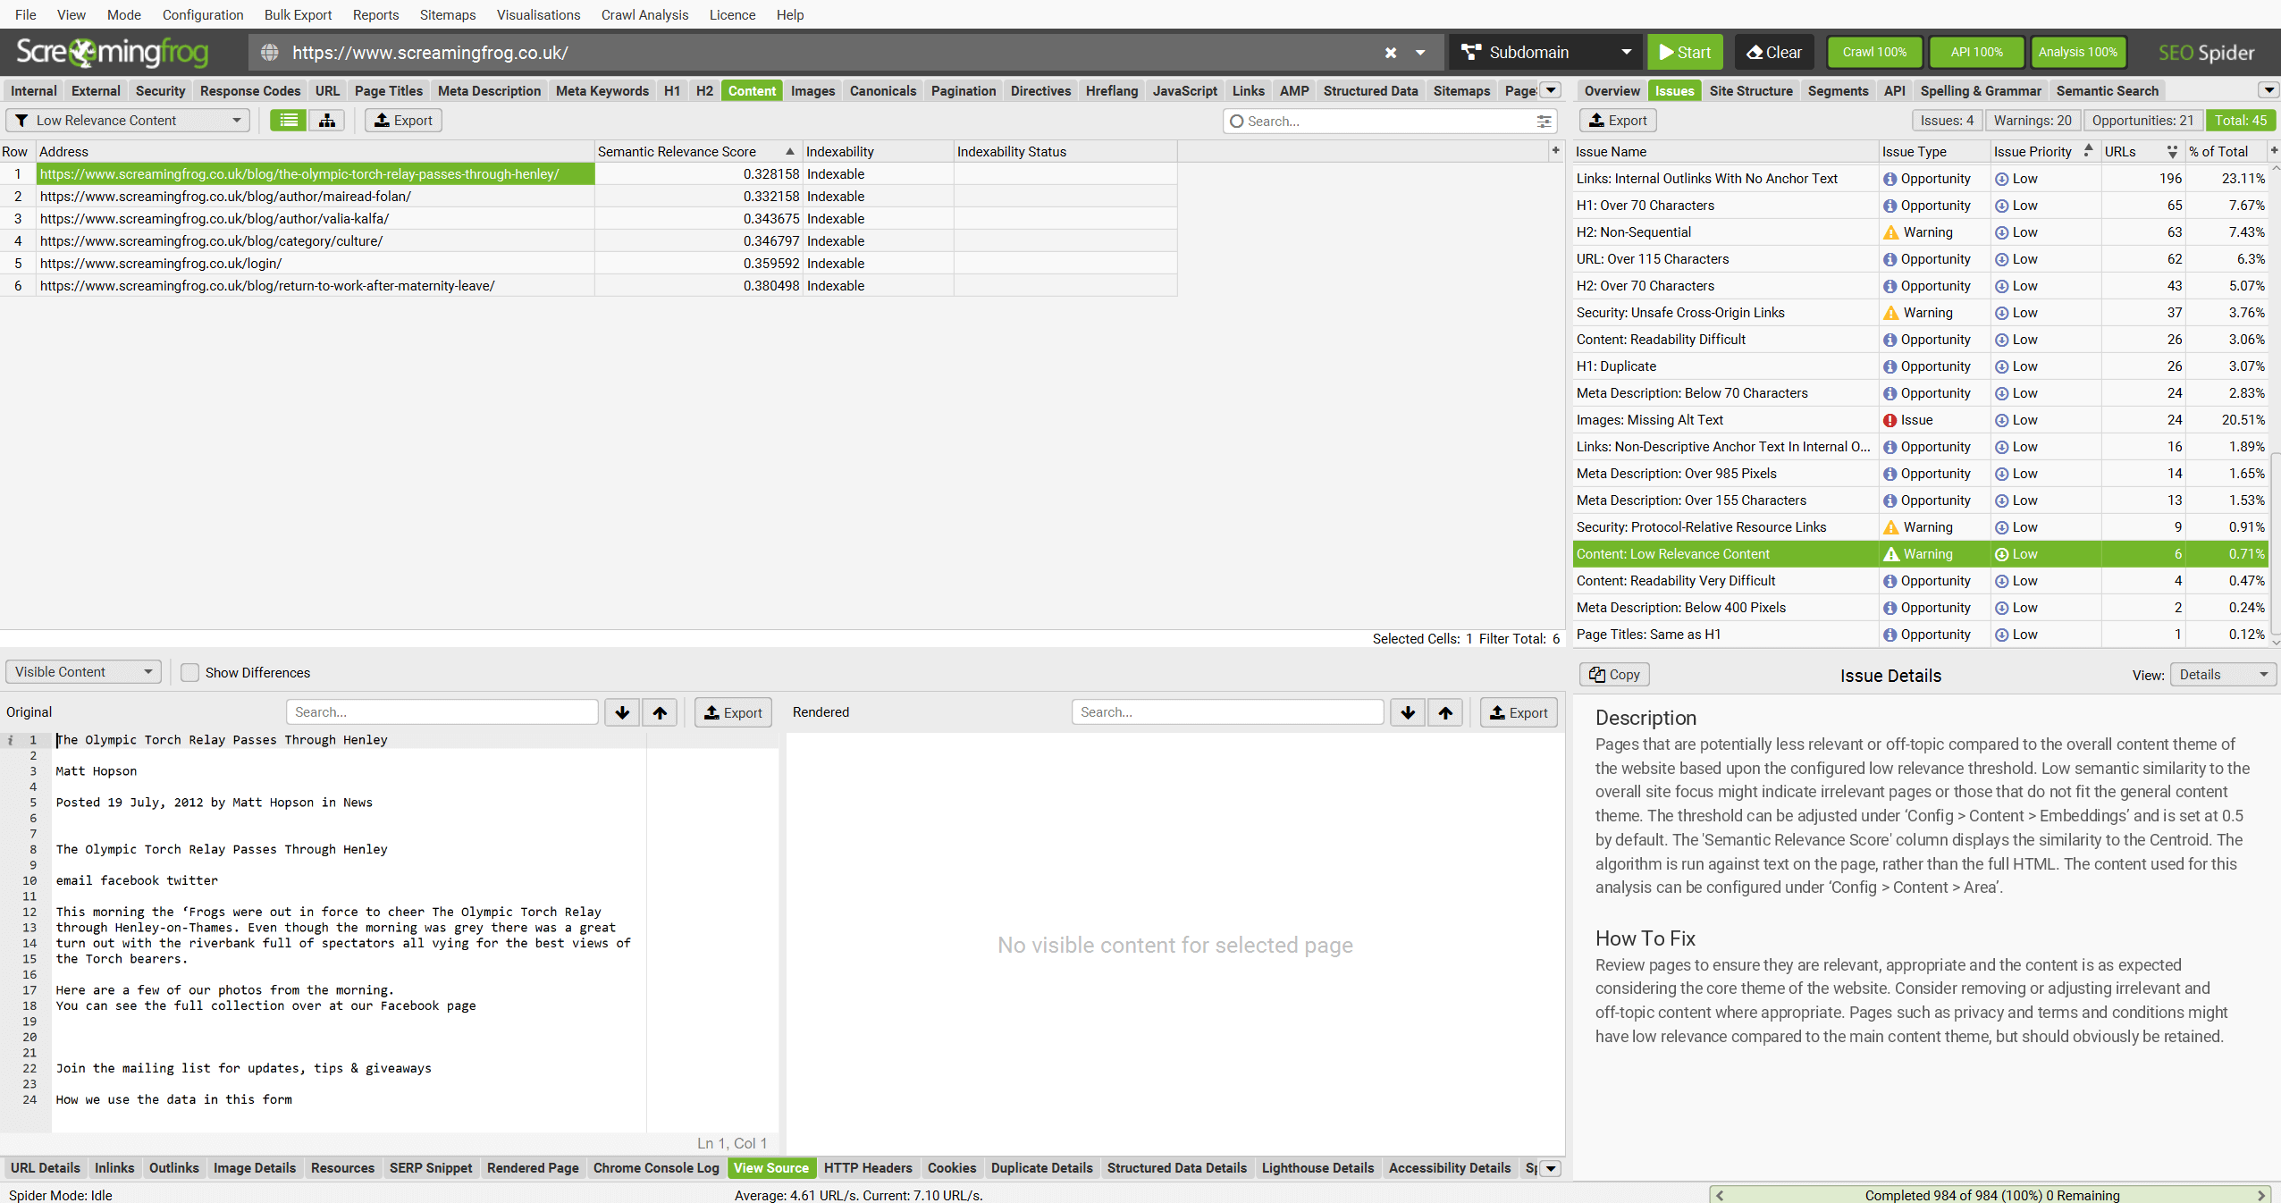This screenshot has width=2281, height=1203.
Task: Click the main table Search field
Action: 1385,122
